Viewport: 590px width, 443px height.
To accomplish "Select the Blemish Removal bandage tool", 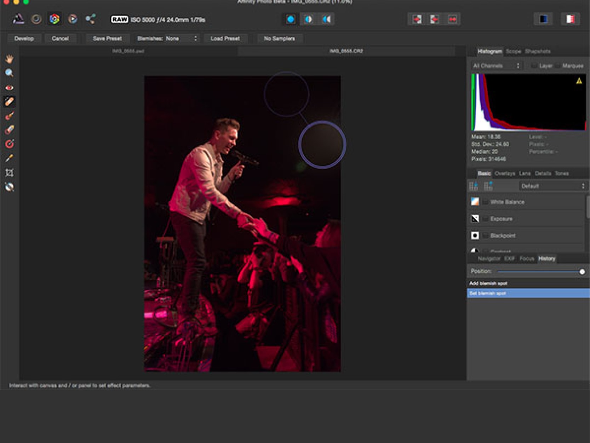I will (x=9, y=101).
